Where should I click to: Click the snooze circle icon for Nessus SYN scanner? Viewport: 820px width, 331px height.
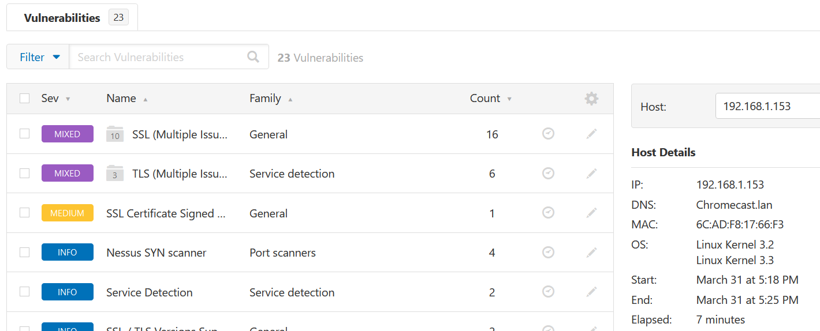(549, 252)
